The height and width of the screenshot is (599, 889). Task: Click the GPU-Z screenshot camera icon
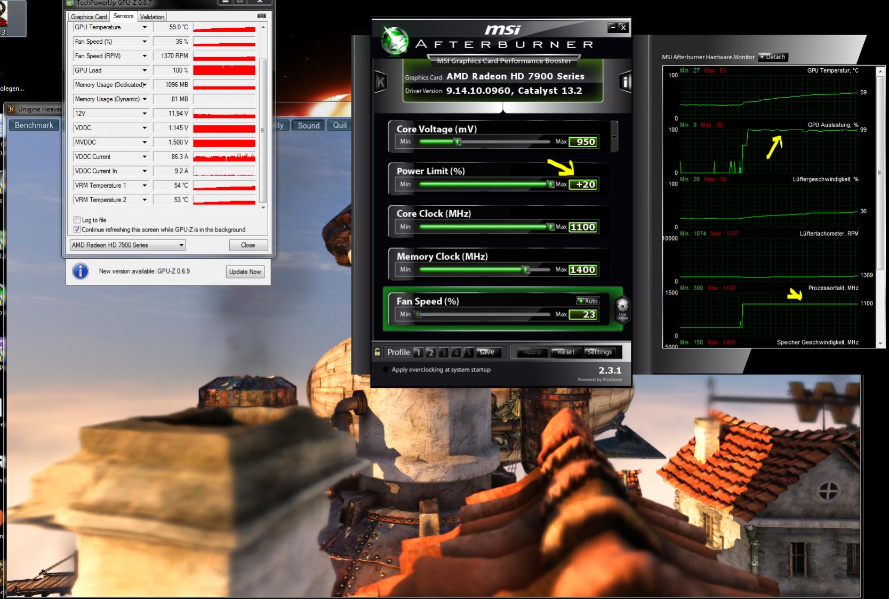pos(261,16)
